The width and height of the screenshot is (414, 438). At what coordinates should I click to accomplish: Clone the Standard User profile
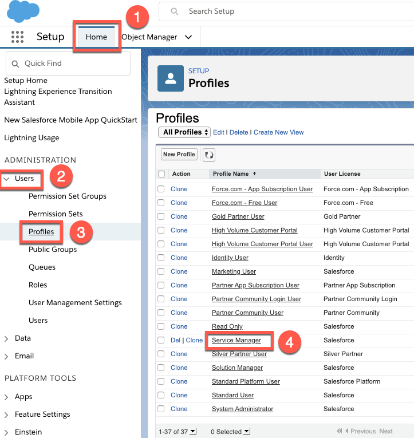click(x=179, y=395)
